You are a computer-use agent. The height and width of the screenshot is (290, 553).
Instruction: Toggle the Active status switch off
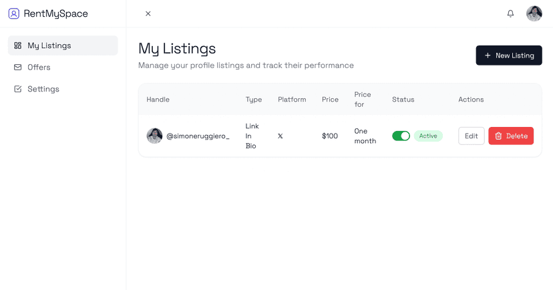click(401, 136)
